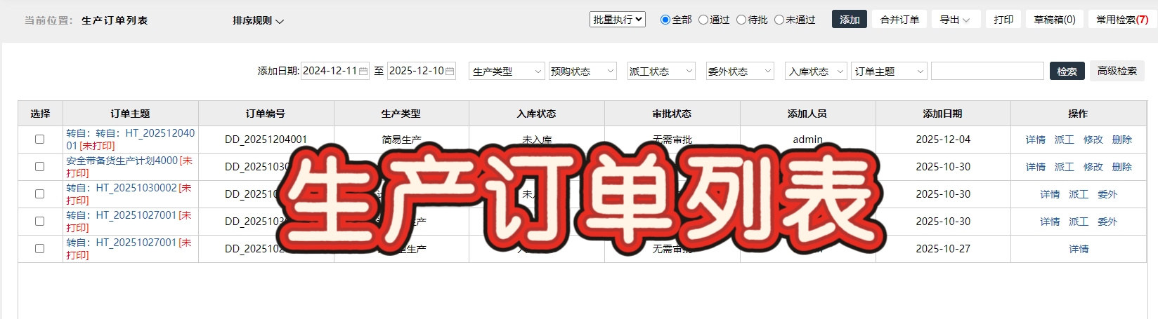Click the start date field 2024-12-11
The image size is (1158, 319).
pyautogui.click(x=335, y=72)
